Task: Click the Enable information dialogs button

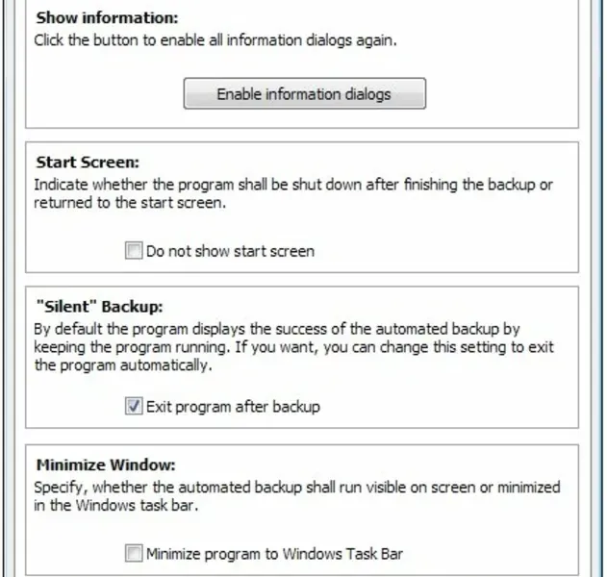Action: pos(304,94)
